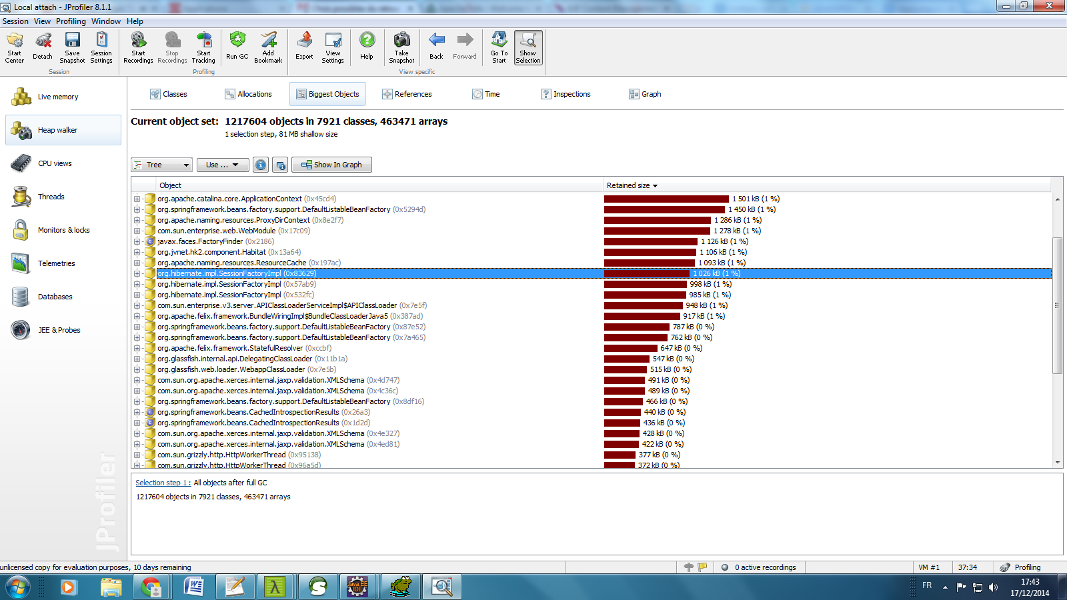Open the Windows Start menu
The image size is (1067, 600).
click(x=17, y=587)
